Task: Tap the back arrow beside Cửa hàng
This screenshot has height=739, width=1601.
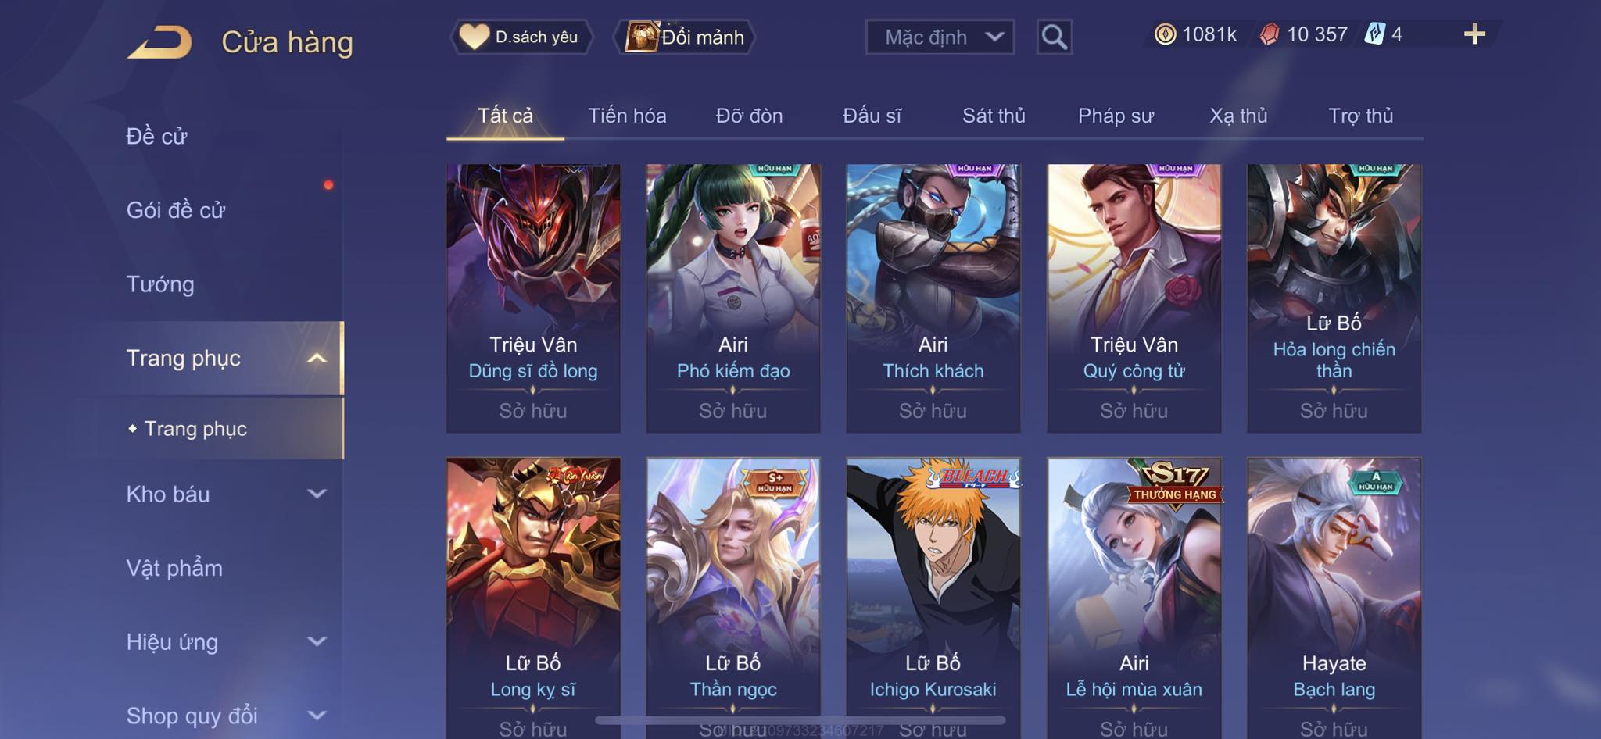Action: (160, 42)
